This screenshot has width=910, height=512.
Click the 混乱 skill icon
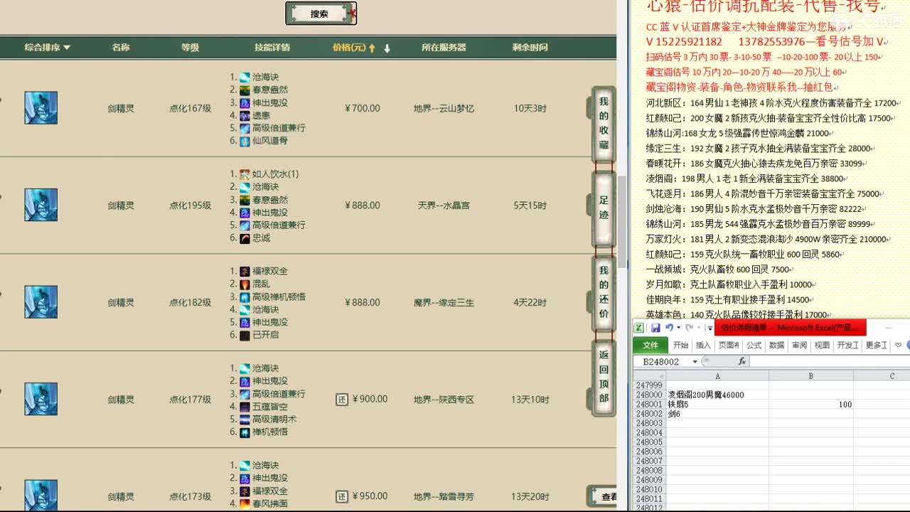point(245,284)
